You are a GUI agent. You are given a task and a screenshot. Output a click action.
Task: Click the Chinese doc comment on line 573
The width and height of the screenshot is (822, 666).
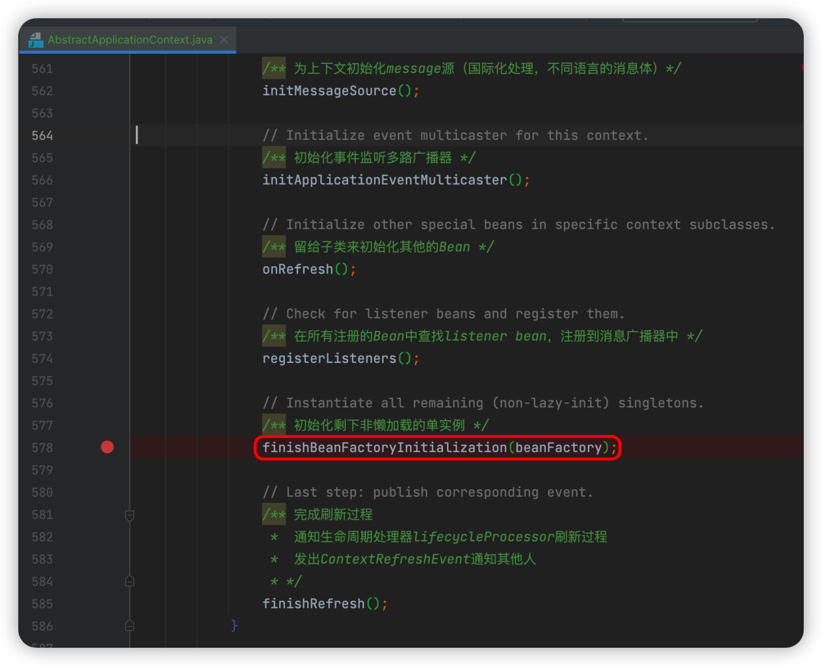tap(482, 336)
